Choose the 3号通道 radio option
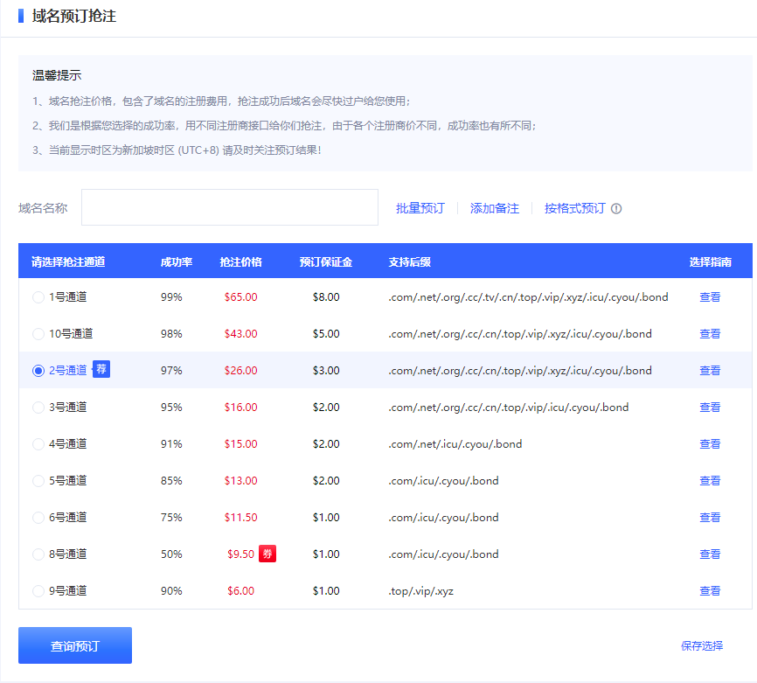757x683 pixels. [38, 408]
